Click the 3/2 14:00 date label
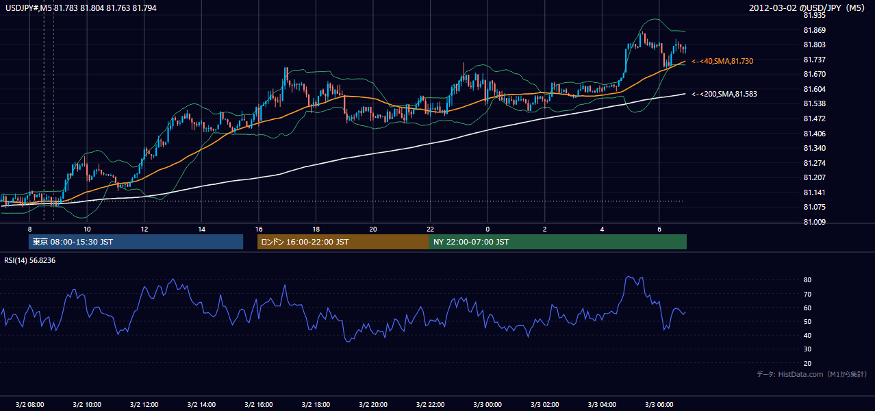 [x=201, y=405]
